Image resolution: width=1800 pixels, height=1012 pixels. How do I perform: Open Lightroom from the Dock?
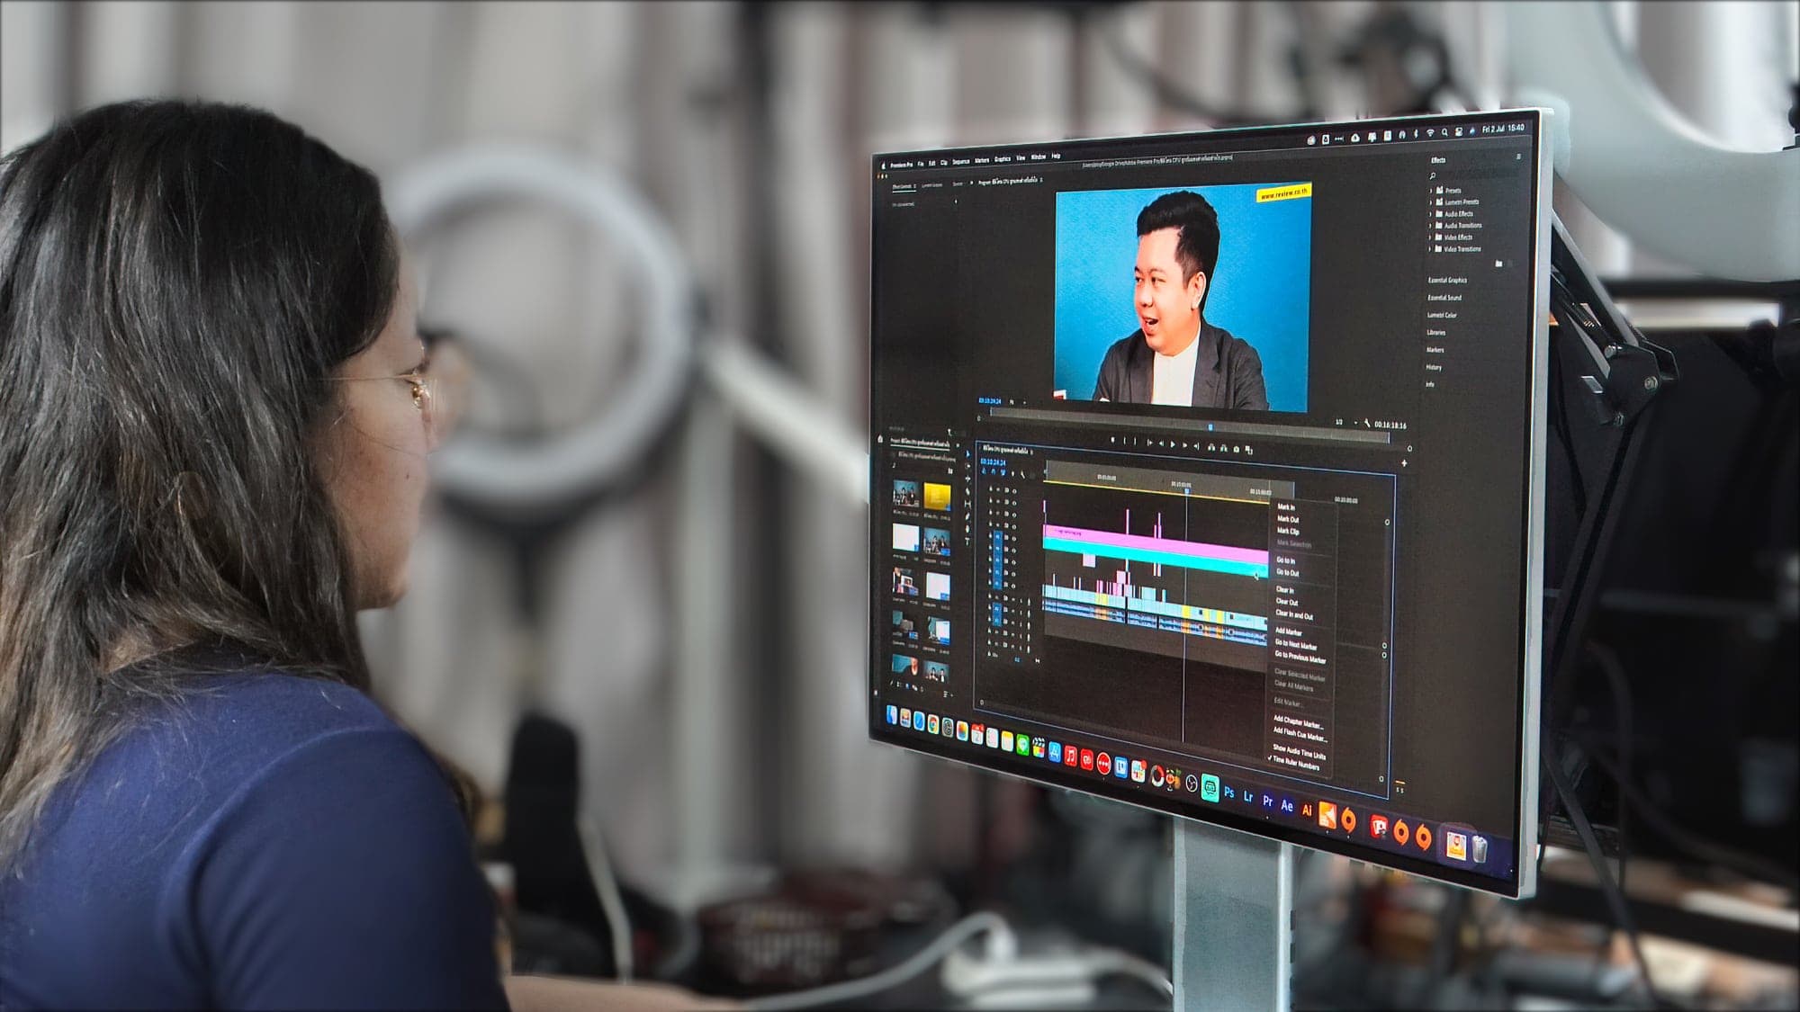(x=1248, y=796)
